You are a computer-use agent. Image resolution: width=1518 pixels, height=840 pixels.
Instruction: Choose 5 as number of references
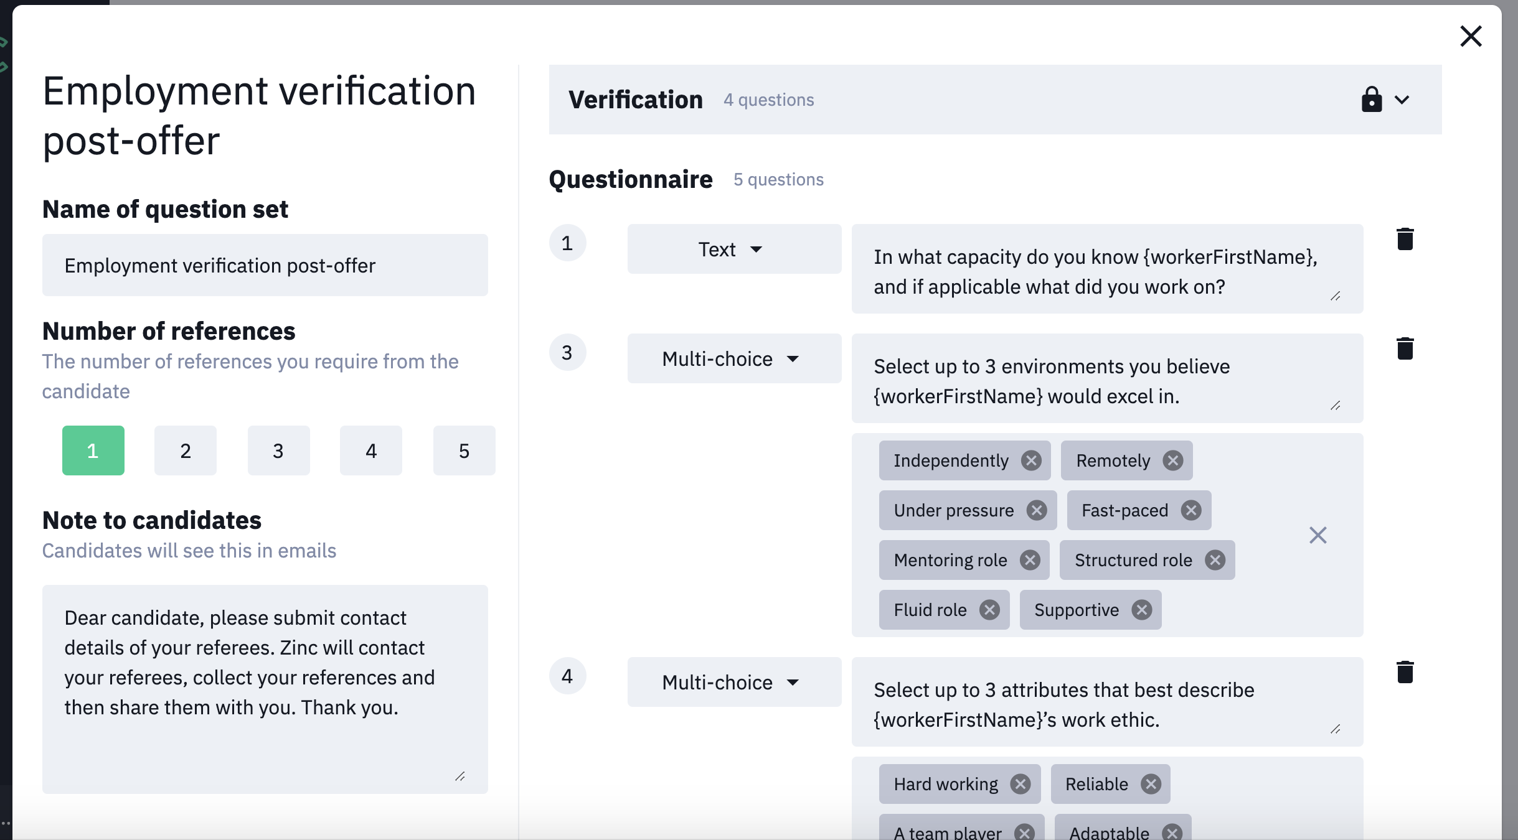pyautogui.click(x=464, y=450)
